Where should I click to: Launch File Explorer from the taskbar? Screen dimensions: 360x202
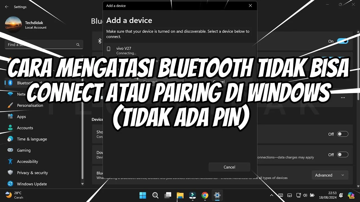point(180,195)
